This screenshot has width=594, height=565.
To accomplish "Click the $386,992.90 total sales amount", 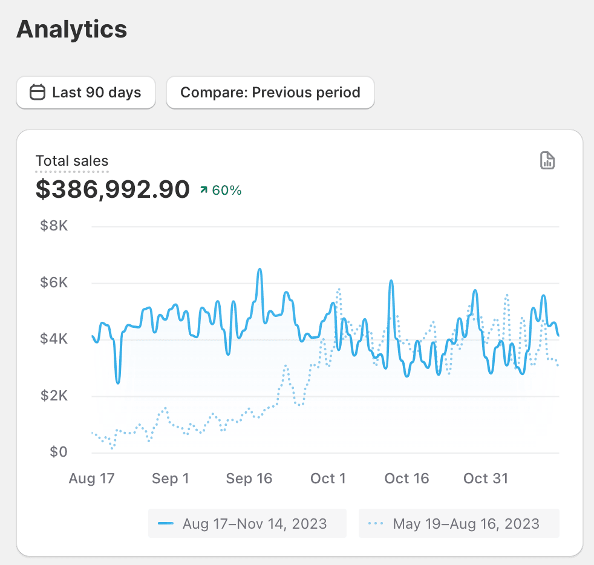I will point(113,189).
